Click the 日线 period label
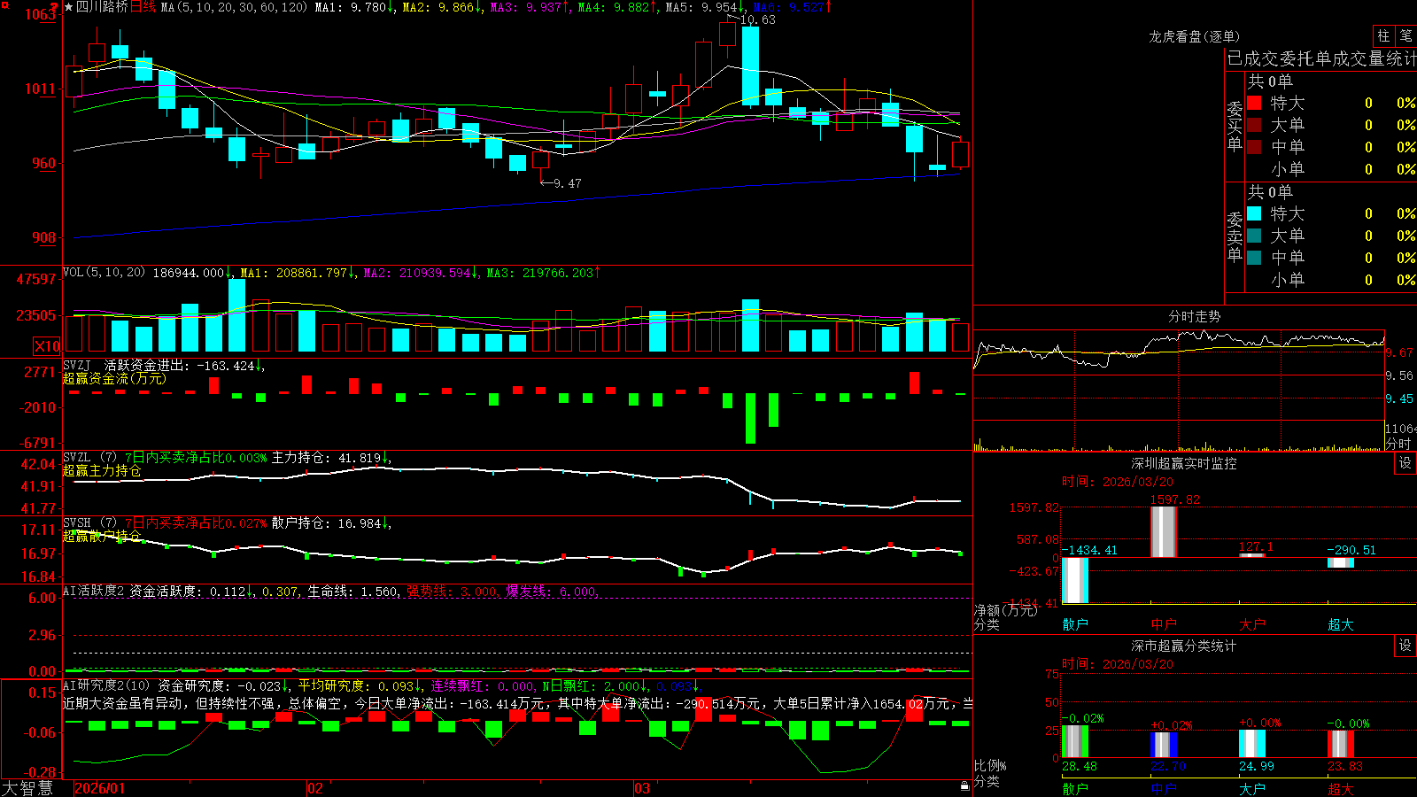The height and width of the screenshot is (797, 1417). point(143,7)
